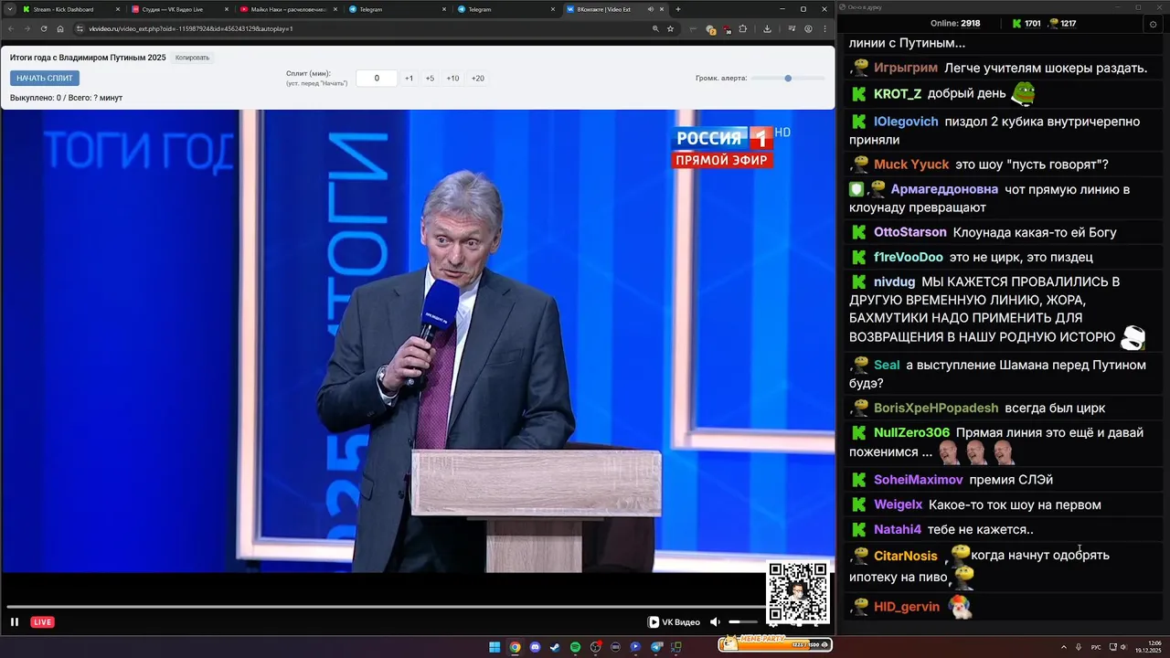Click username Seal in chat
Screen dimensions: 1170x658
tap(887, 365)
